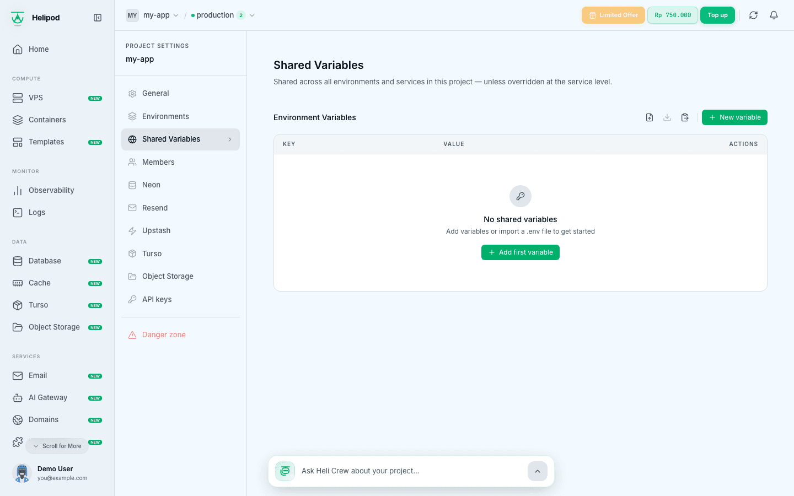Open Email service in the sidebar
This screenshot has height=496, width=794.
pyautogui.click(x=57, y=375)
